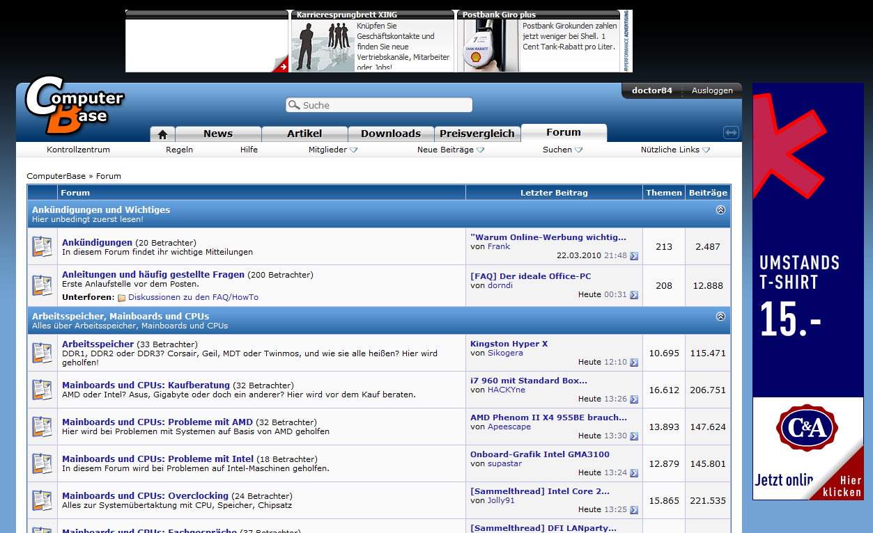Switch to the News tab
This screenshot has width=873, height=533.
click(218, 134)
